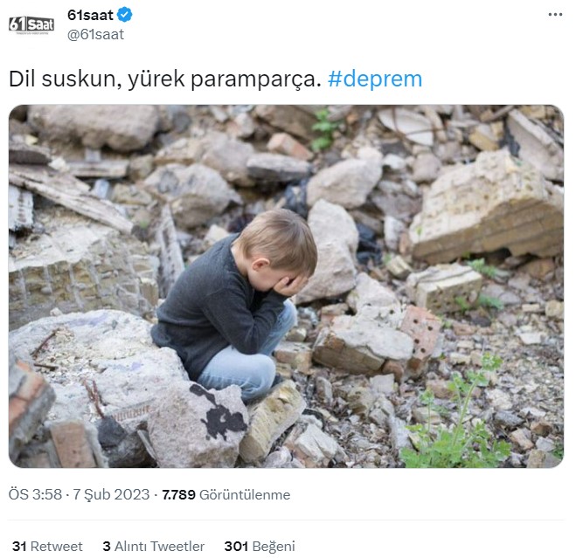Click the 61saat display name
This screenshot has height=558, width=576.
(x=90, y=15)
